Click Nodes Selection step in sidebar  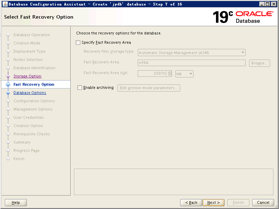click(x=28, y=60)
